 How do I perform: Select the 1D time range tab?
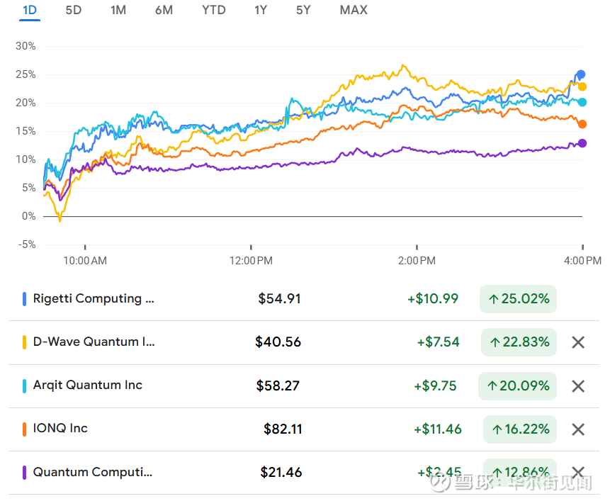(x=30, y=10)
